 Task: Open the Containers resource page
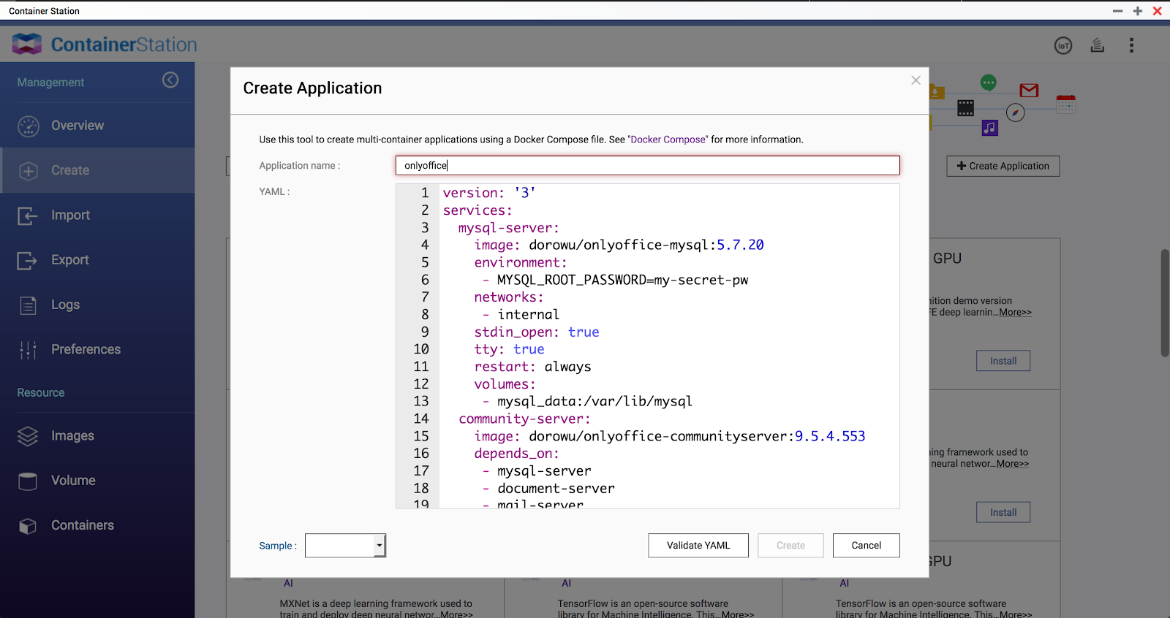pos(97,525)
